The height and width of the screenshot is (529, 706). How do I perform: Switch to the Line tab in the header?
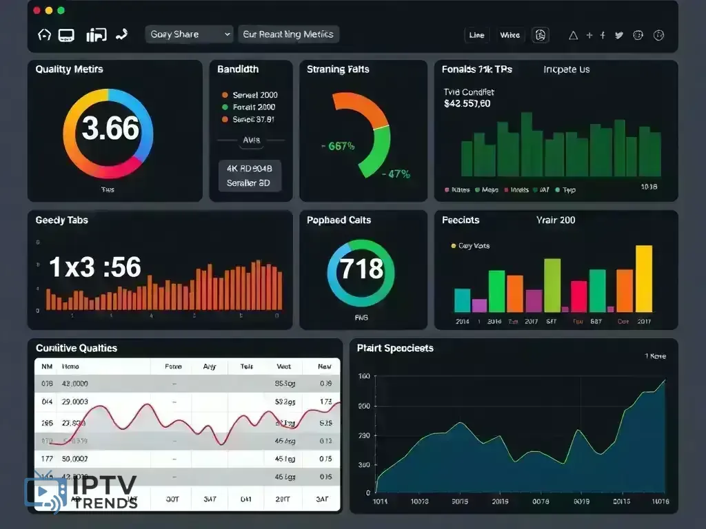(x=476, y=35)
